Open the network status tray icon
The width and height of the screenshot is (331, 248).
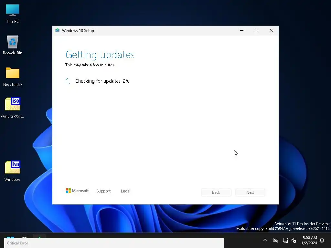(x=286, y=240)
